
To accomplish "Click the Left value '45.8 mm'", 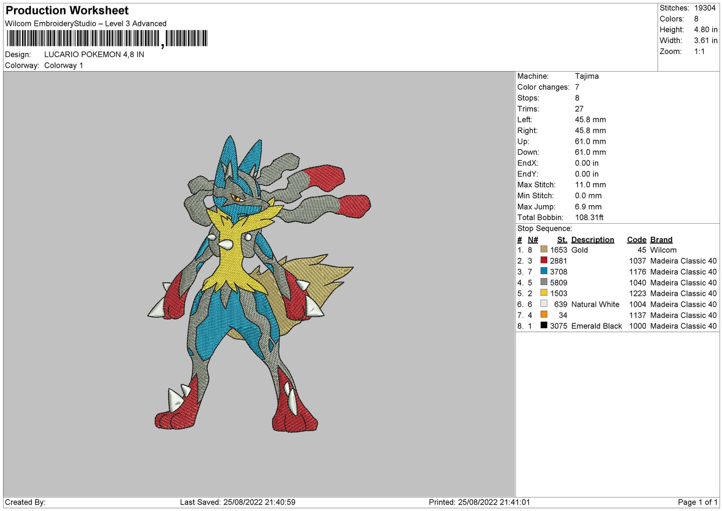I will point(590,120).
